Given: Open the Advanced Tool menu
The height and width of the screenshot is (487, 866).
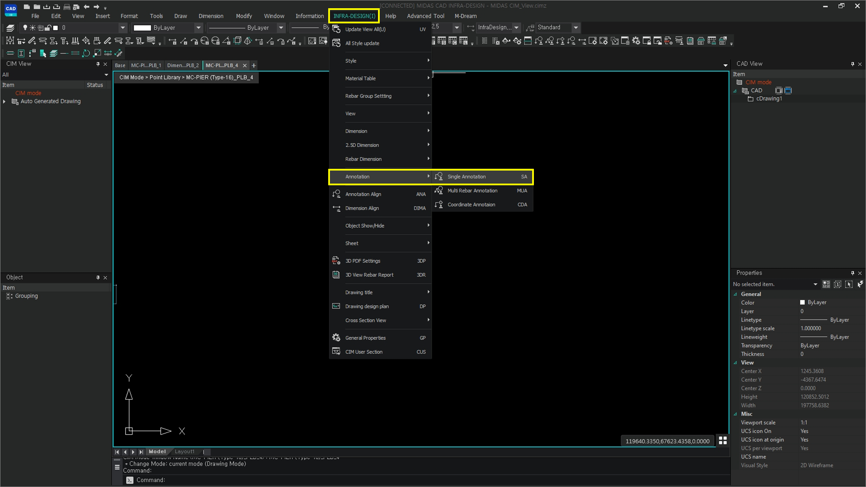Looking at the screenshot, I should tap(425, 16).
